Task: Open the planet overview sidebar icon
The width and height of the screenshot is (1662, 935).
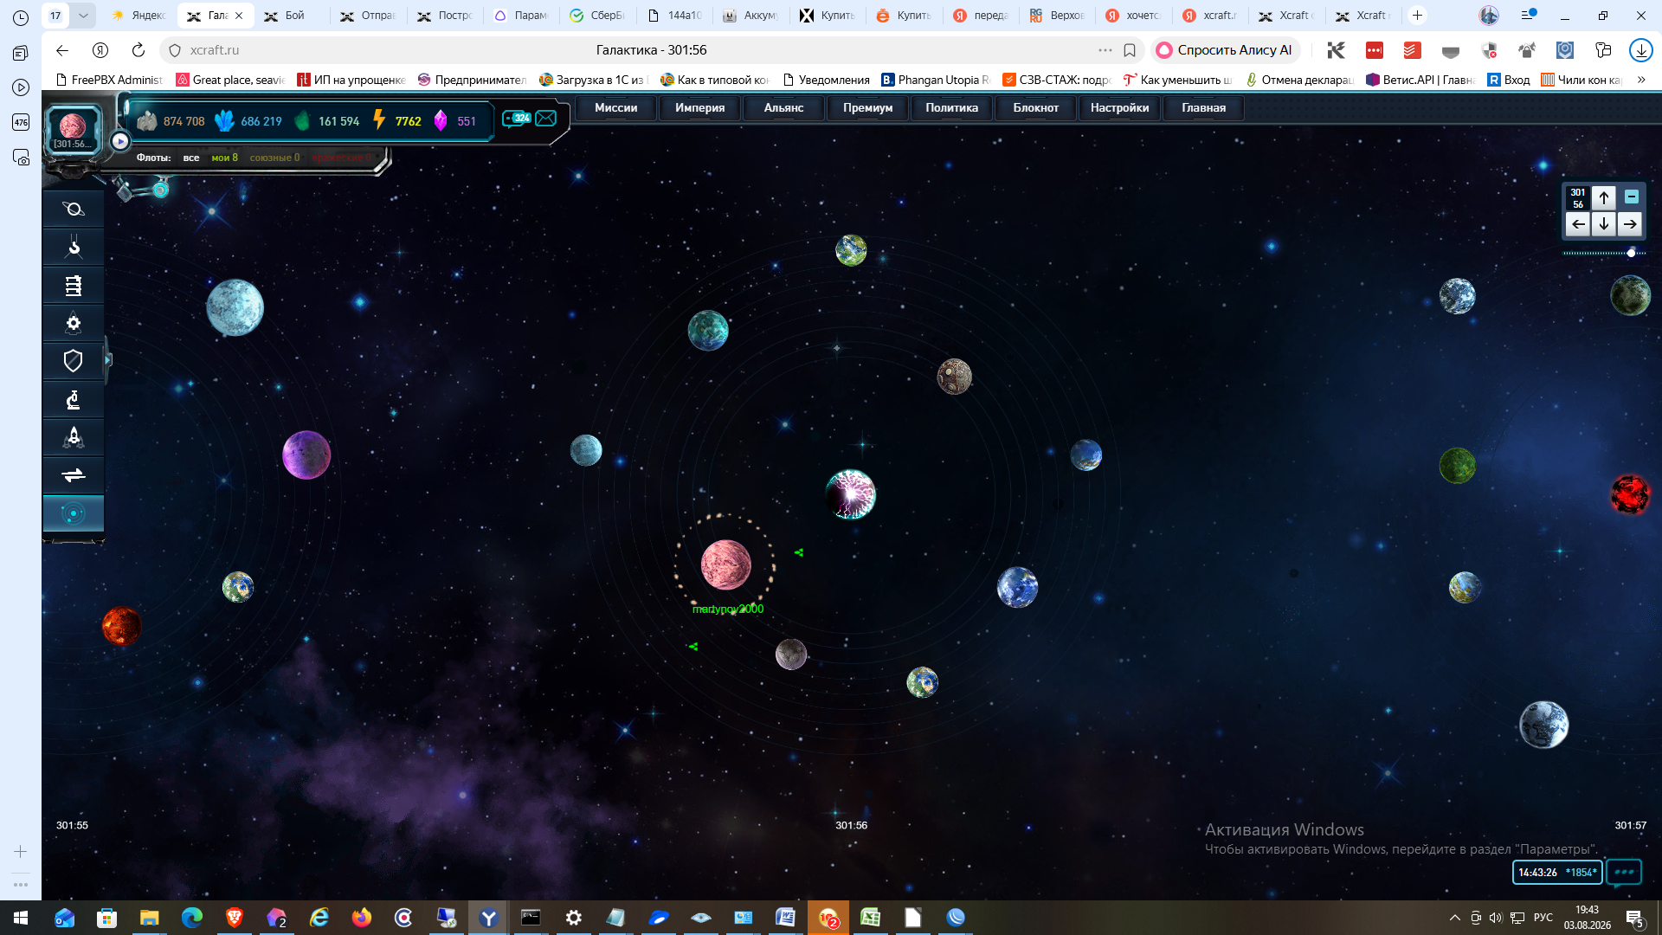Action: 74,209
